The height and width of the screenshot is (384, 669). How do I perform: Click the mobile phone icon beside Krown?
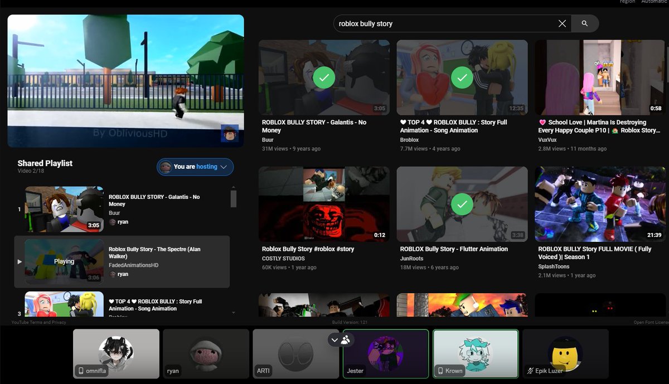point(440,371)
